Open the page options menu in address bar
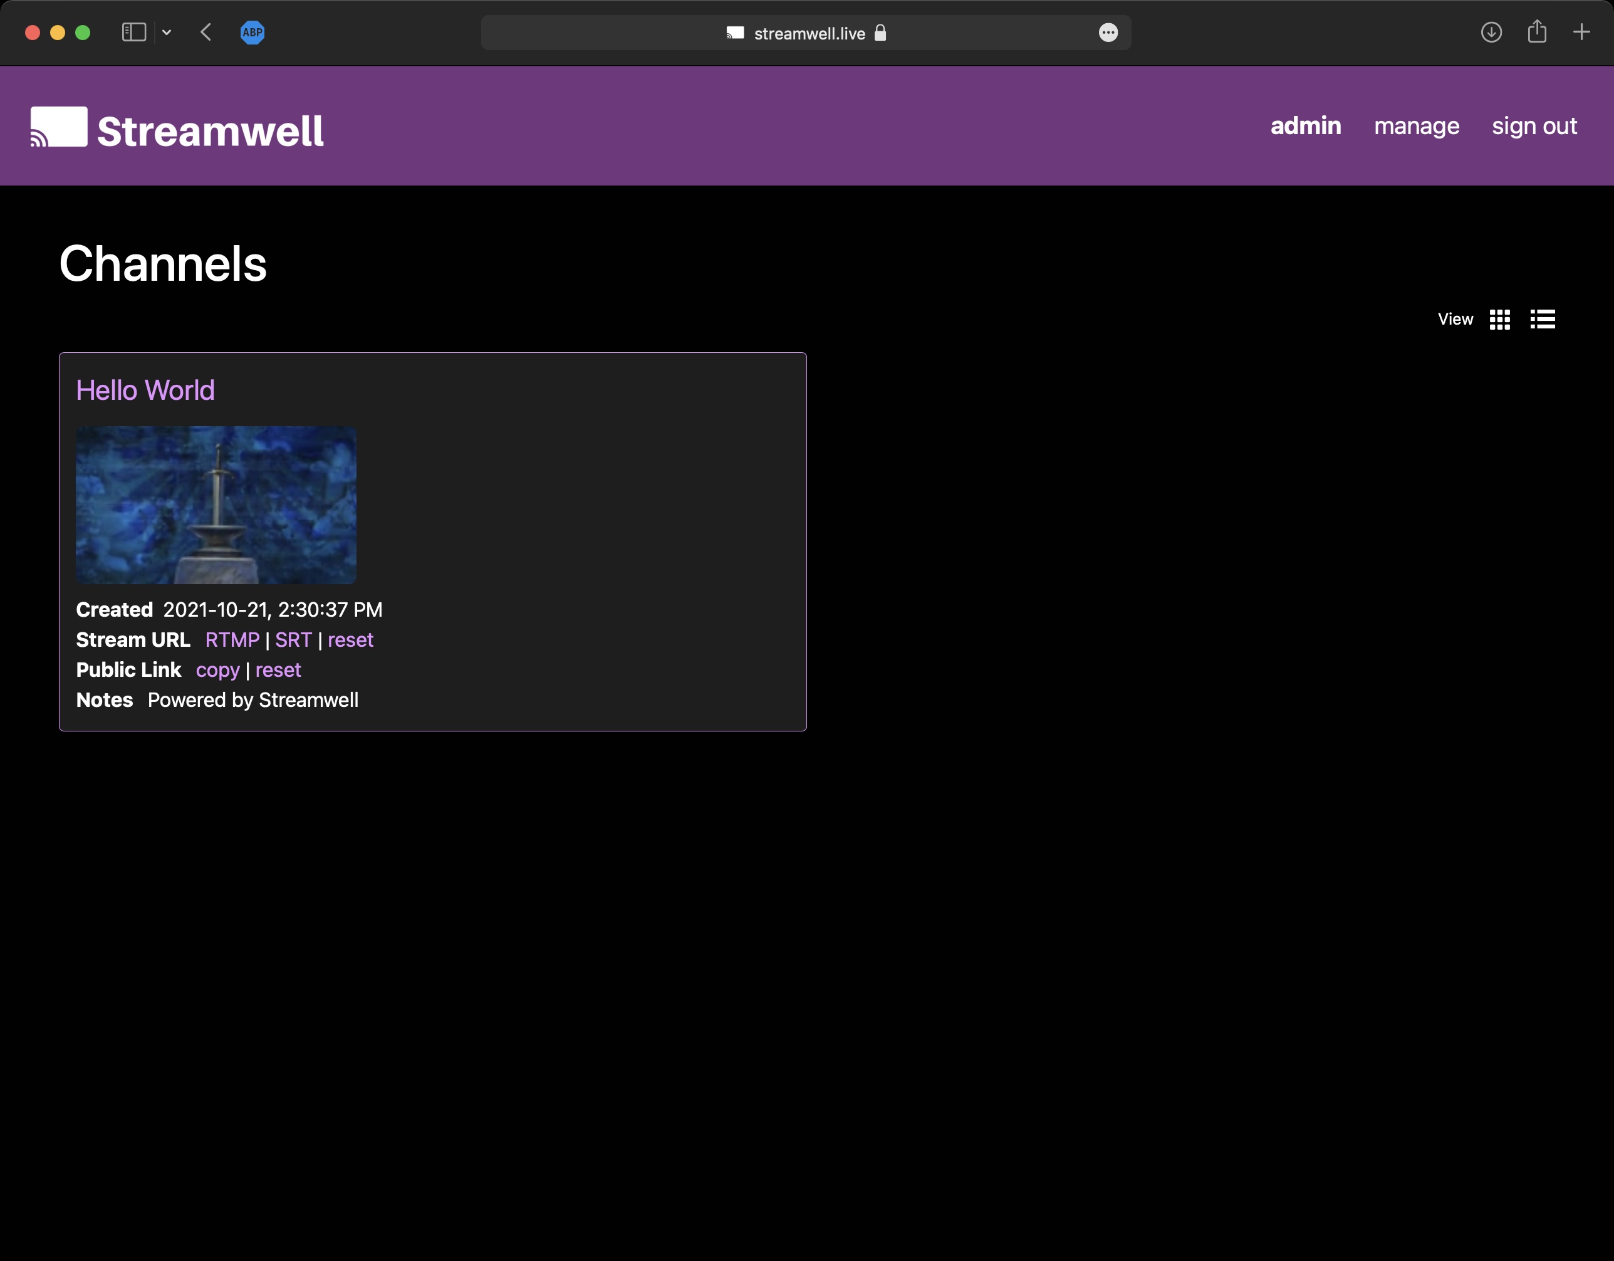Image resolution: width=1614 pixels, height=1261 pixels. point(1108,33)
